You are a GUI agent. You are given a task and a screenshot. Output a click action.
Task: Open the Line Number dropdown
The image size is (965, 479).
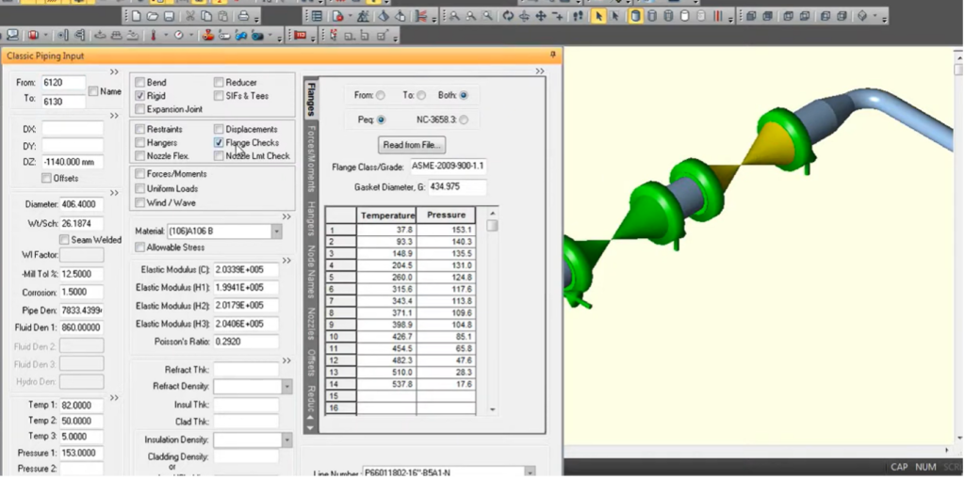pos(529,471)
